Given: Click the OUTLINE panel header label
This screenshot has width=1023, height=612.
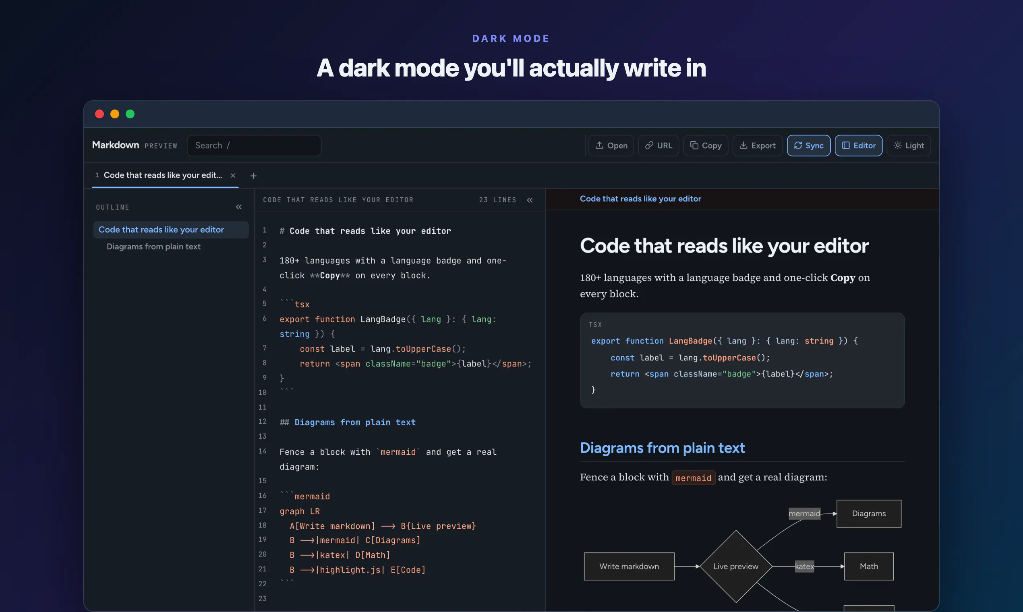Looking at the screenshot, I should coord(113,207).
